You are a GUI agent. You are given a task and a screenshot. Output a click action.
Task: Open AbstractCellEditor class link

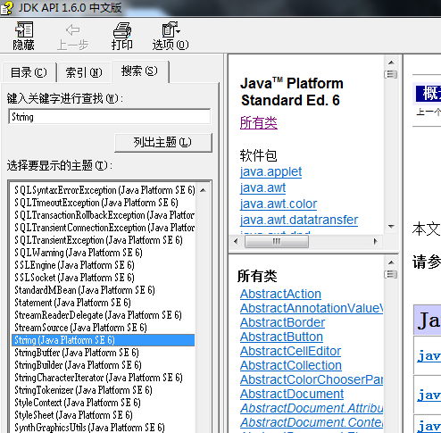[x=290, y=351]
